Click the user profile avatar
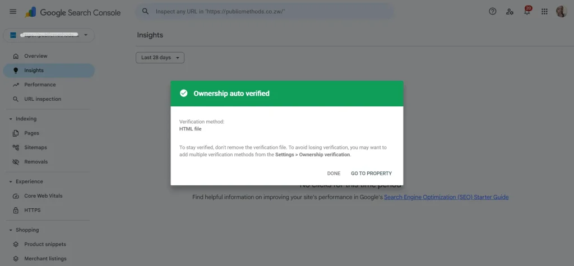 (561, 12)
